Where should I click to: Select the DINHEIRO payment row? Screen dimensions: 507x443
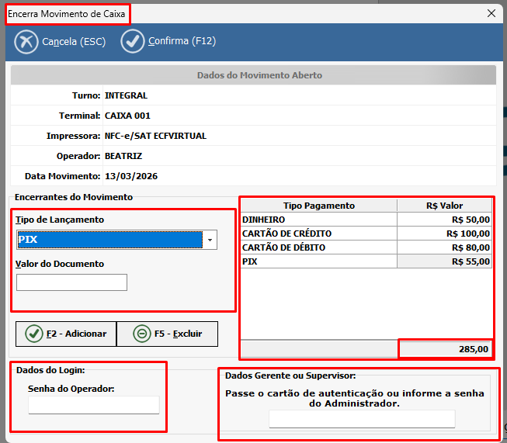319,220
